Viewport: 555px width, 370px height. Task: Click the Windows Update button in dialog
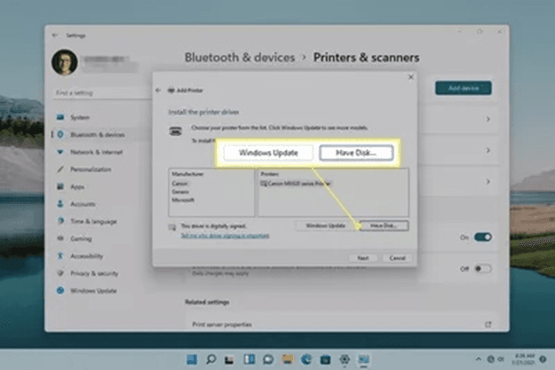click(326, 225)
